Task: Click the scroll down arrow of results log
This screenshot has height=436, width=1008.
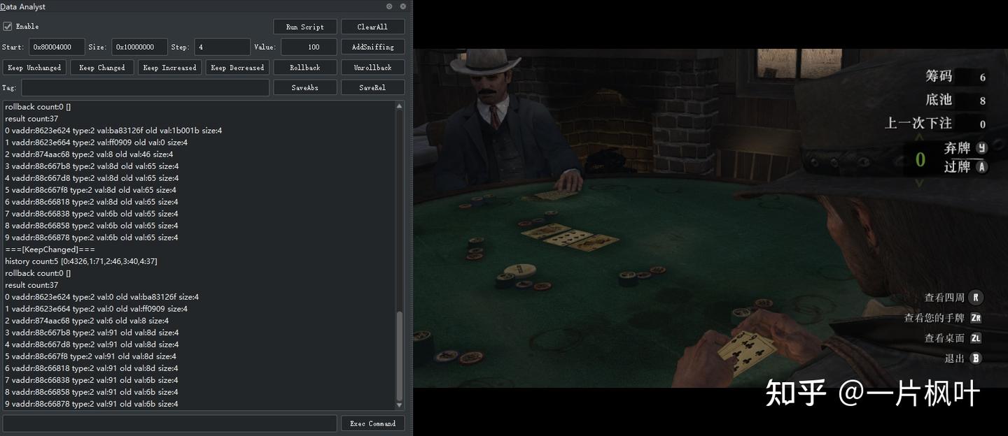Action: click(x=400, y=405)
